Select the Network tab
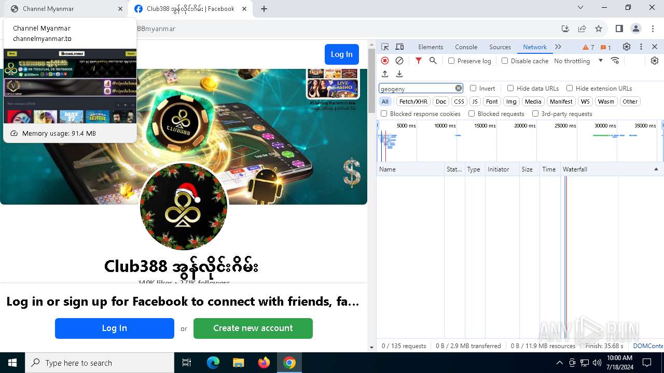 click(x=535, y=47)
